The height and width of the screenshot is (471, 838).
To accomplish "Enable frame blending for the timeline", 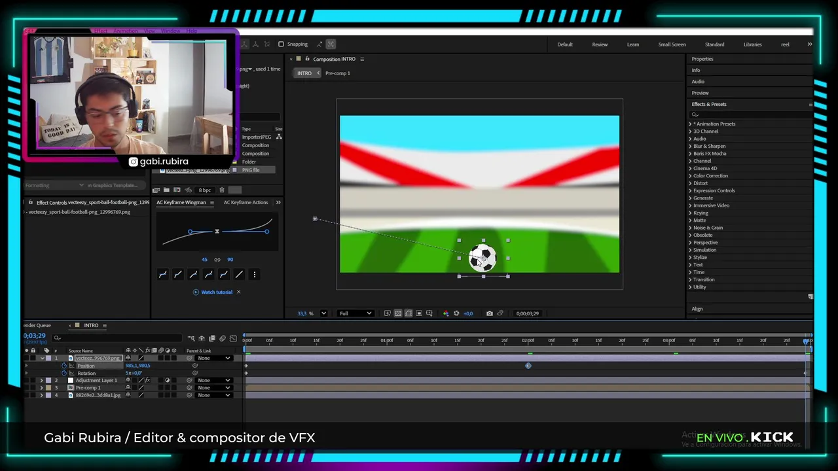I will 212,338.
